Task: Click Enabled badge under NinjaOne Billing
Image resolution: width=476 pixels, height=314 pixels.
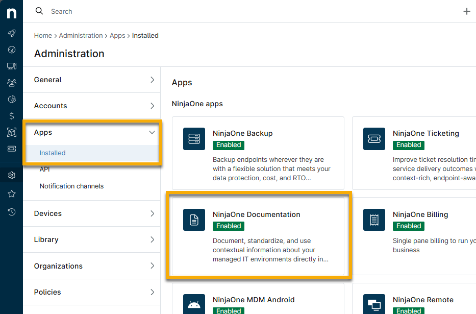Action: click(409, 226)
